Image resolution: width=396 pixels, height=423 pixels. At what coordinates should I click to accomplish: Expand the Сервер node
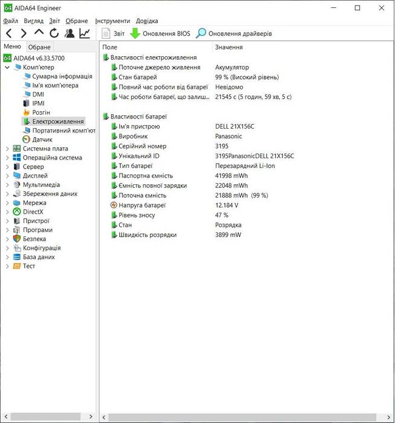tap(7, 167)
